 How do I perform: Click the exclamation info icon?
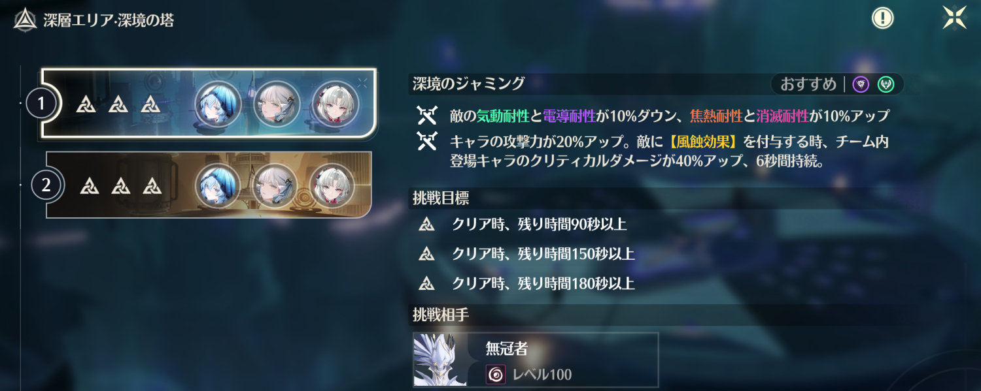pyautogui.click(x=883, y=18)
